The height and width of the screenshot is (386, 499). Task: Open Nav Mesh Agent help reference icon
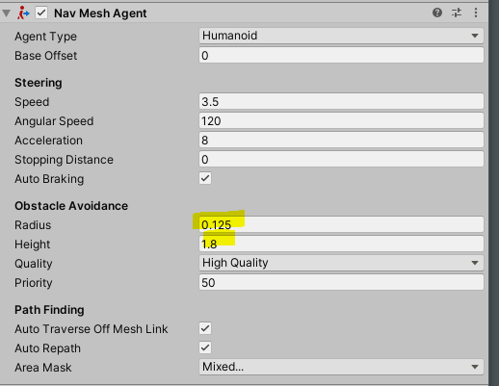pyautogui.click(x=437, y=13)
